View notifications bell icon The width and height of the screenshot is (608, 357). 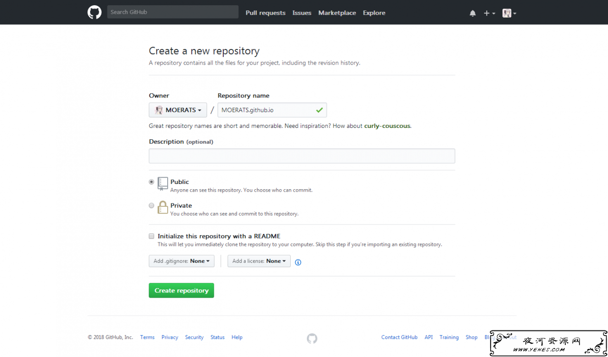(473, 13)
